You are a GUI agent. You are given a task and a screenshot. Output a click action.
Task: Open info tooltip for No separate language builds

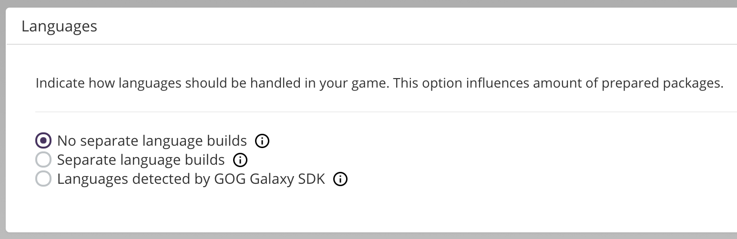[263, 141]
